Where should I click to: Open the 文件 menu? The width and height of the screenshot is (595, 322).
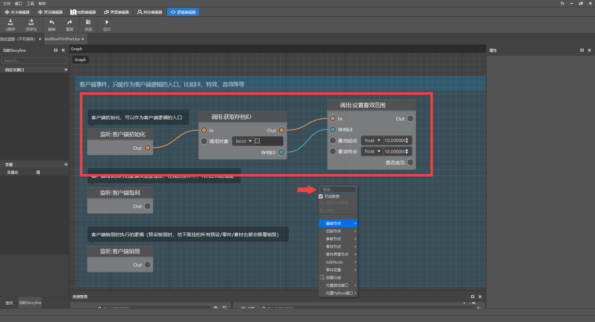[x=7, y=3]
